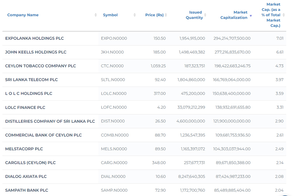
Task: Select SAMPATH BANK PLC company name
Action: click(27, 191)
